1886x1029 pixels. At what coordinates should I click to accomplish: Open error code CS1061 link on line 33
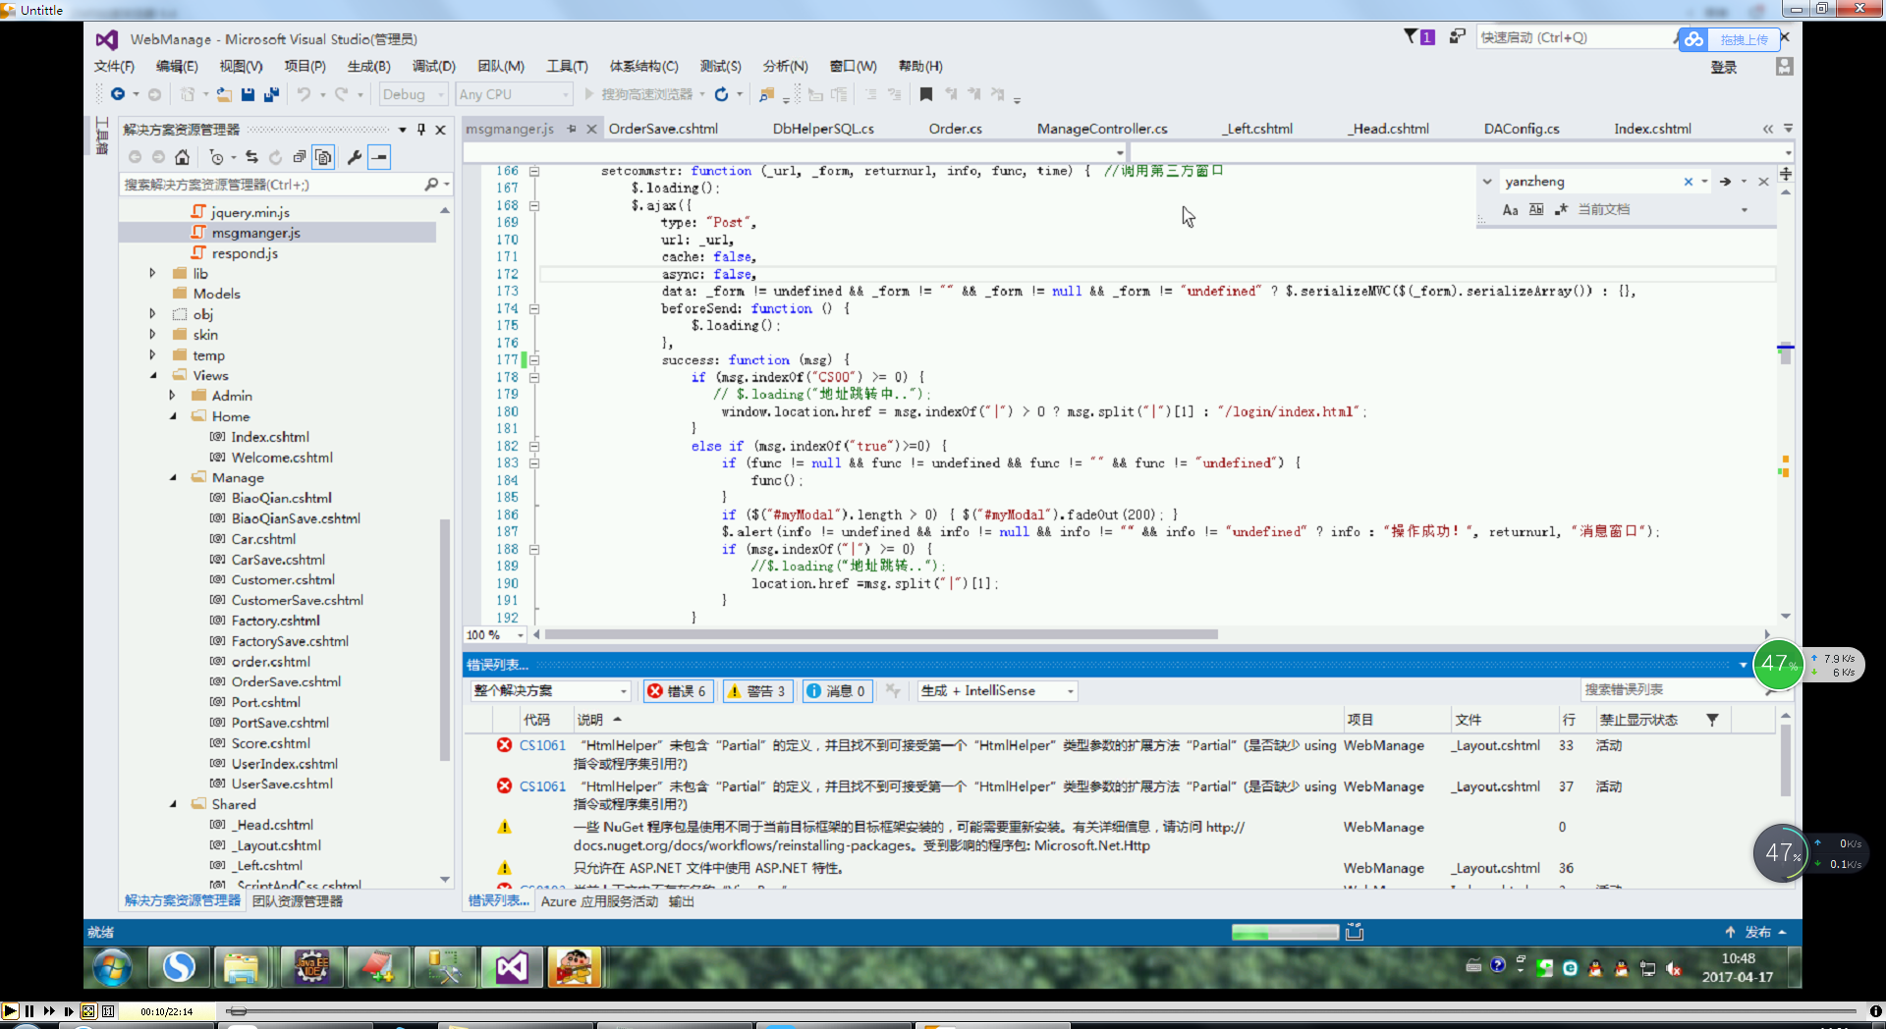(542, 745)
